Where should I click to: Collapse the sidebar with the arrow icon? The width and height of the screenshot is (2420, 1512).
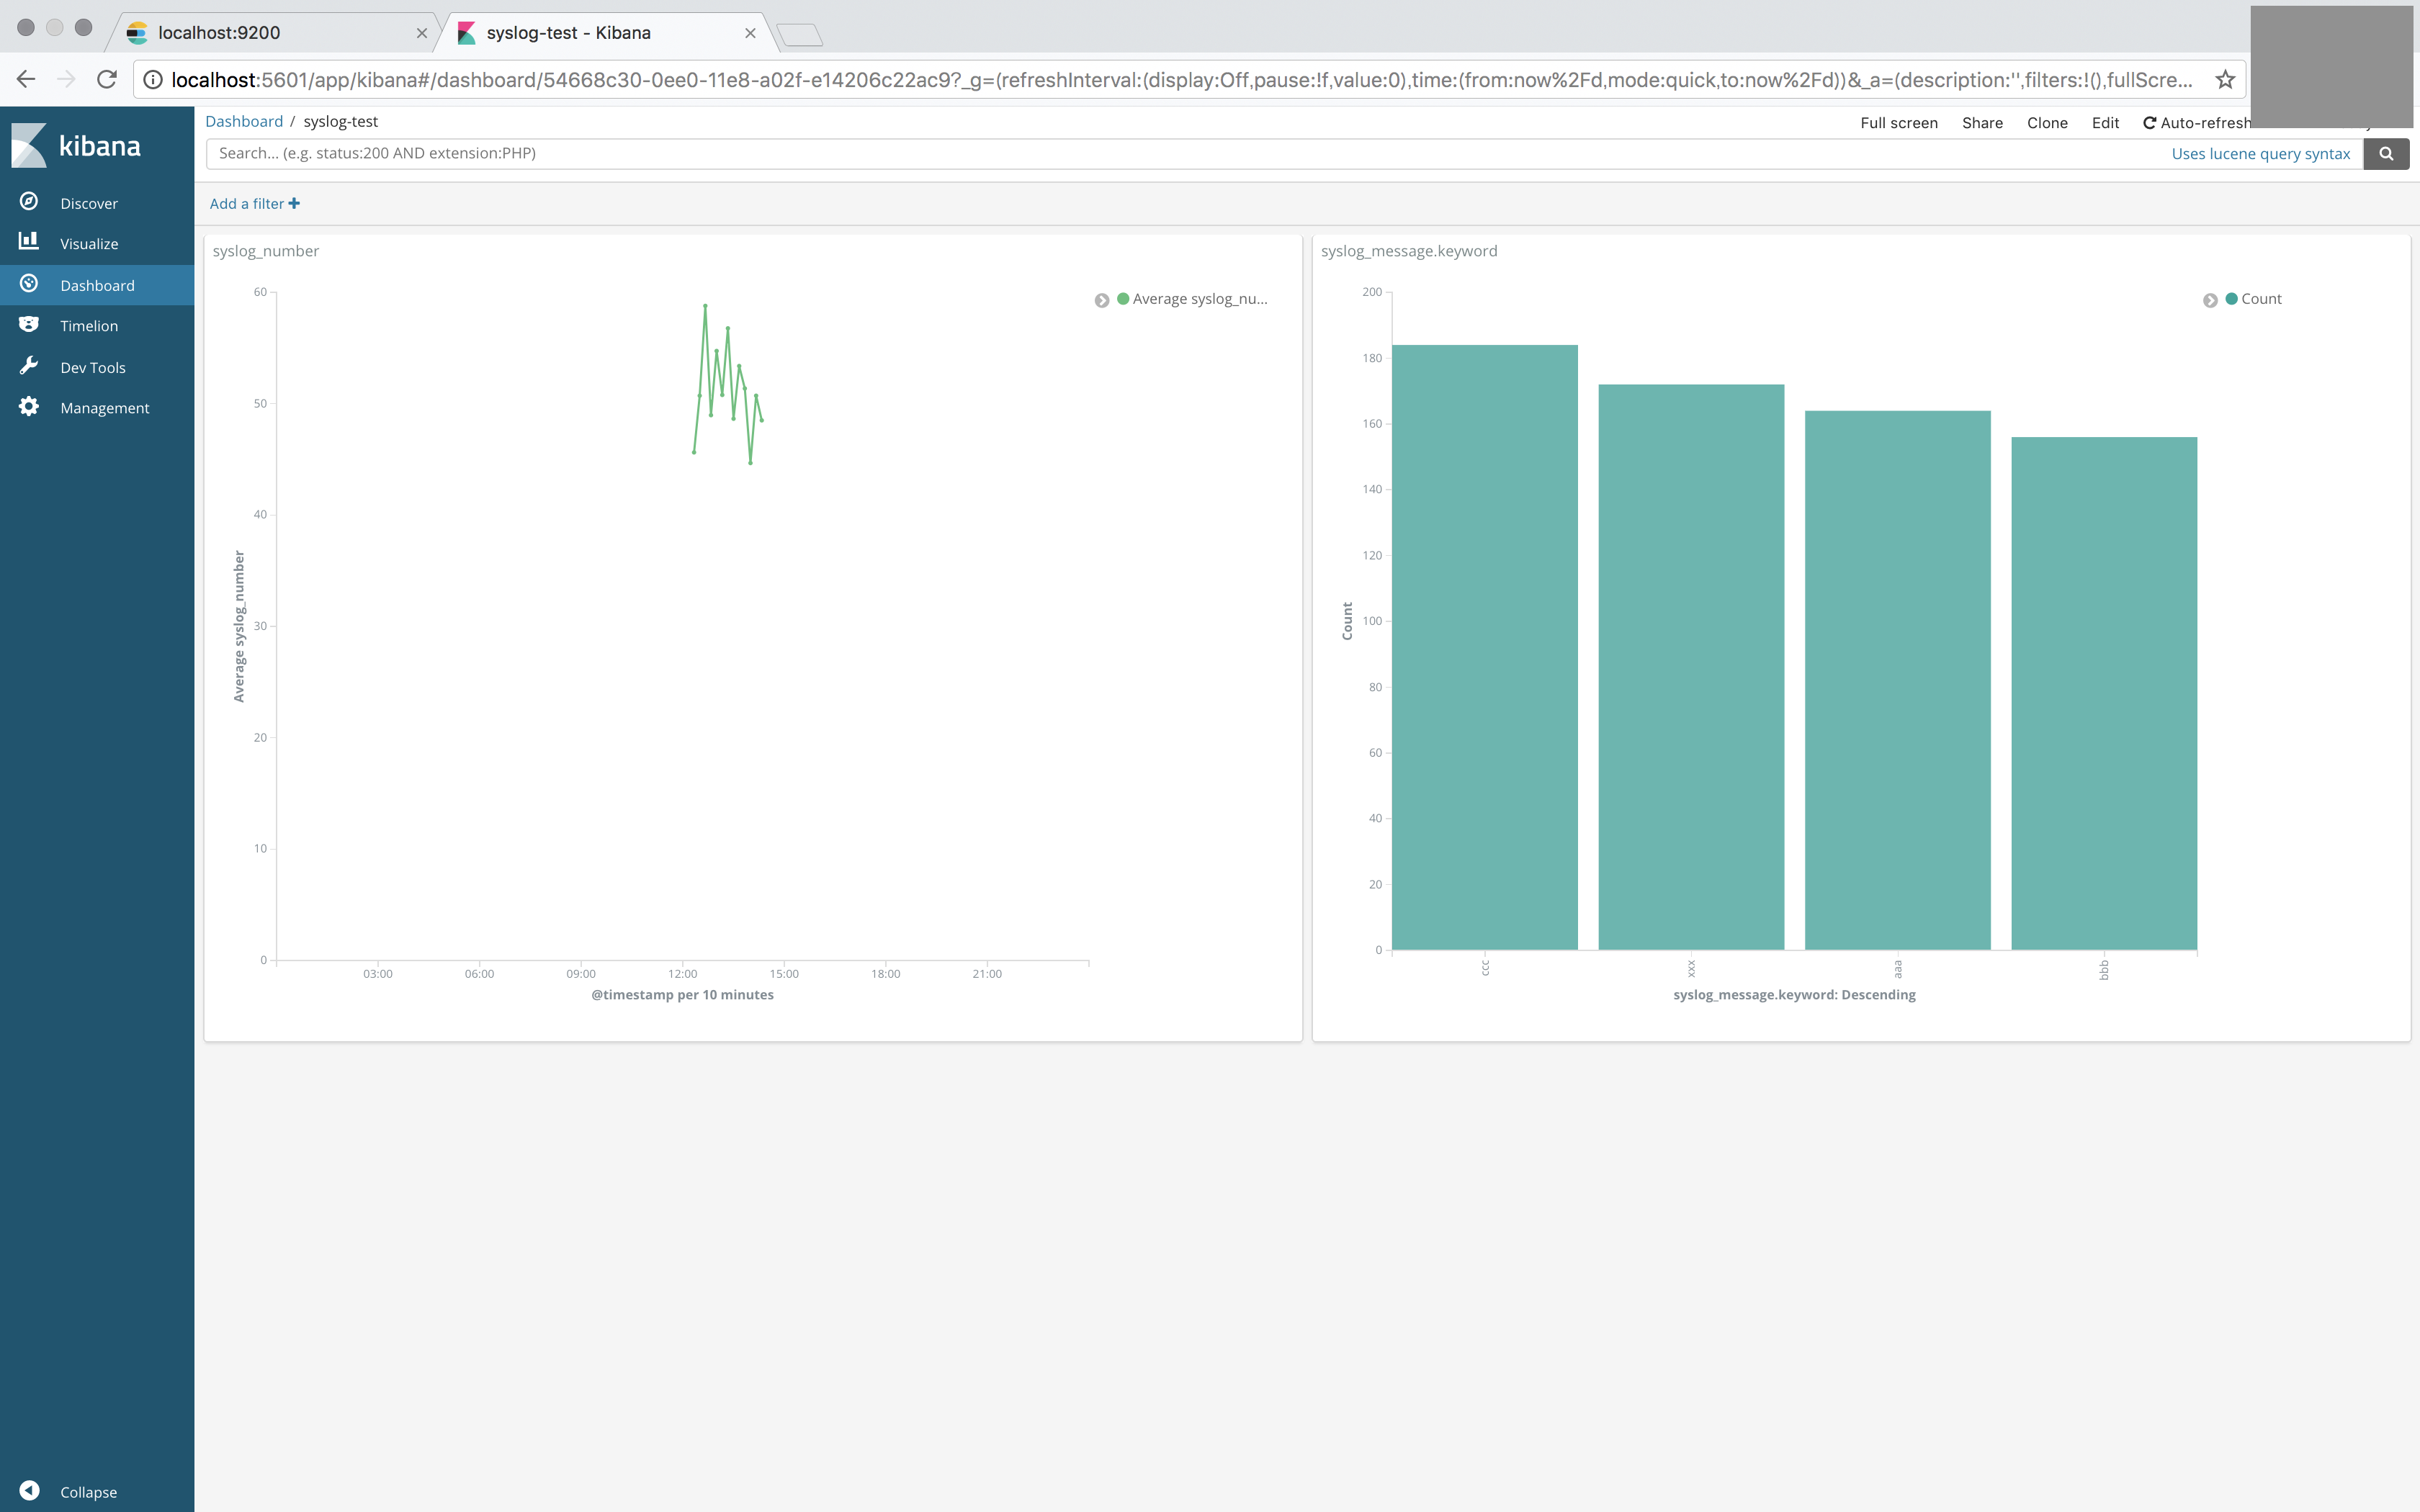coord(29,1491)
